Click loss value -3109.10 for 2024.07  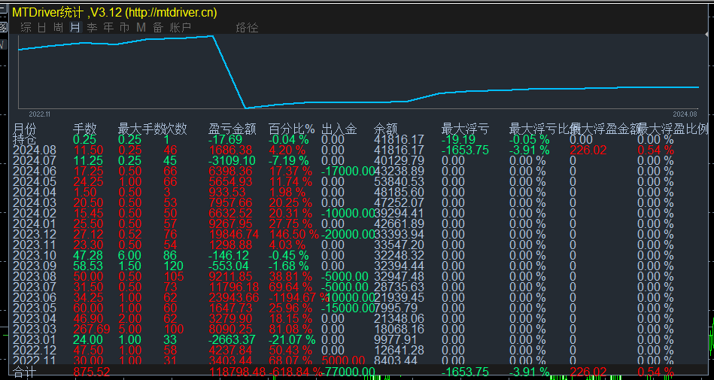232,160
